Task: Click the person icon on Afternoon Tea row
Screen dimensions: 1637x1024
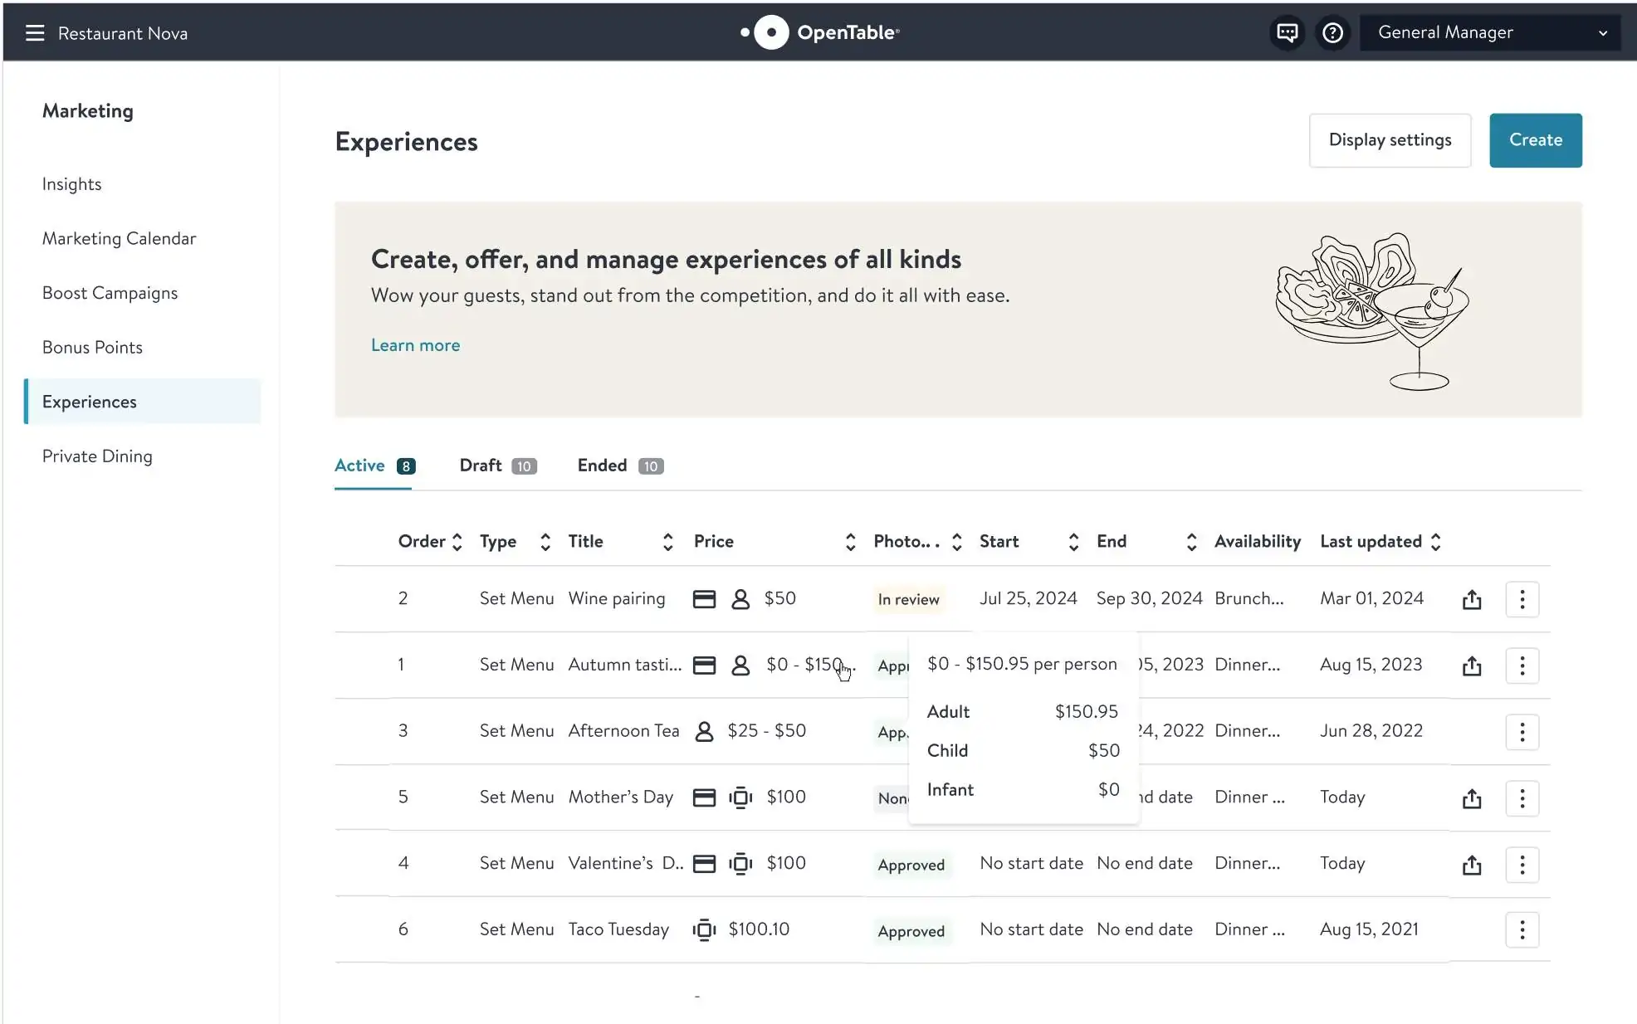Action: (x=705, y=730)
